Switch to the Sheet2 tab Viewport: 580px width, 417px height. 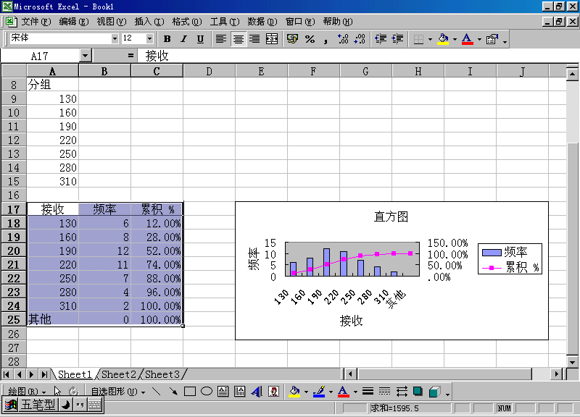(x=119, y=374)
